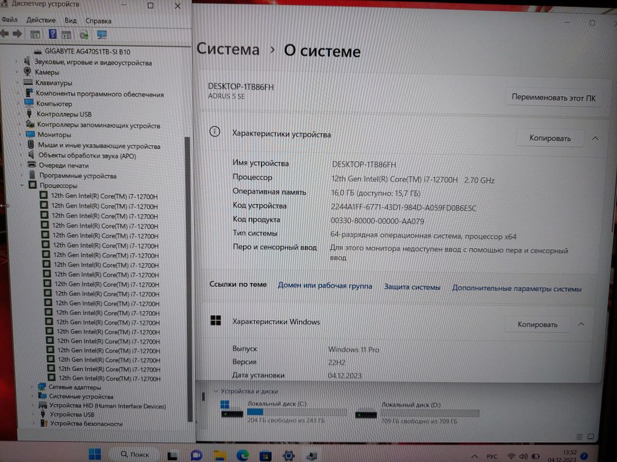The image size is (617, 462).
Task: Click the Back arrow in Device Manager toolbar
Action: pos(5,34)
